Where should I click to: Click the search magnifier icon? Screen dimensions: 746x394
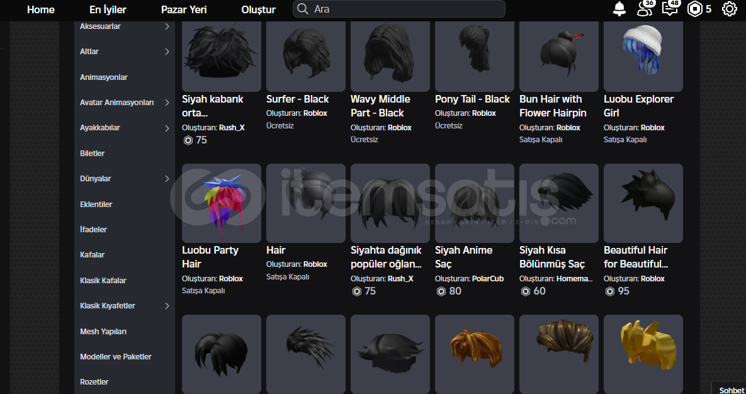302,9
